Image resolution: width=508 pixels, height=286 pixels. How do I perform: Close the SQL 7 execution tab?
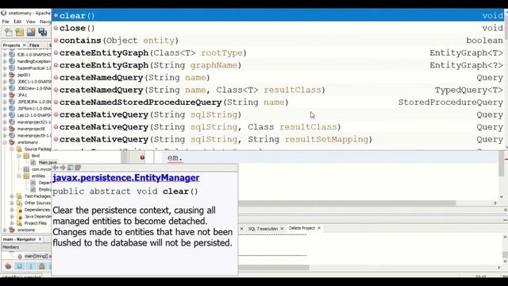(282, 229)
